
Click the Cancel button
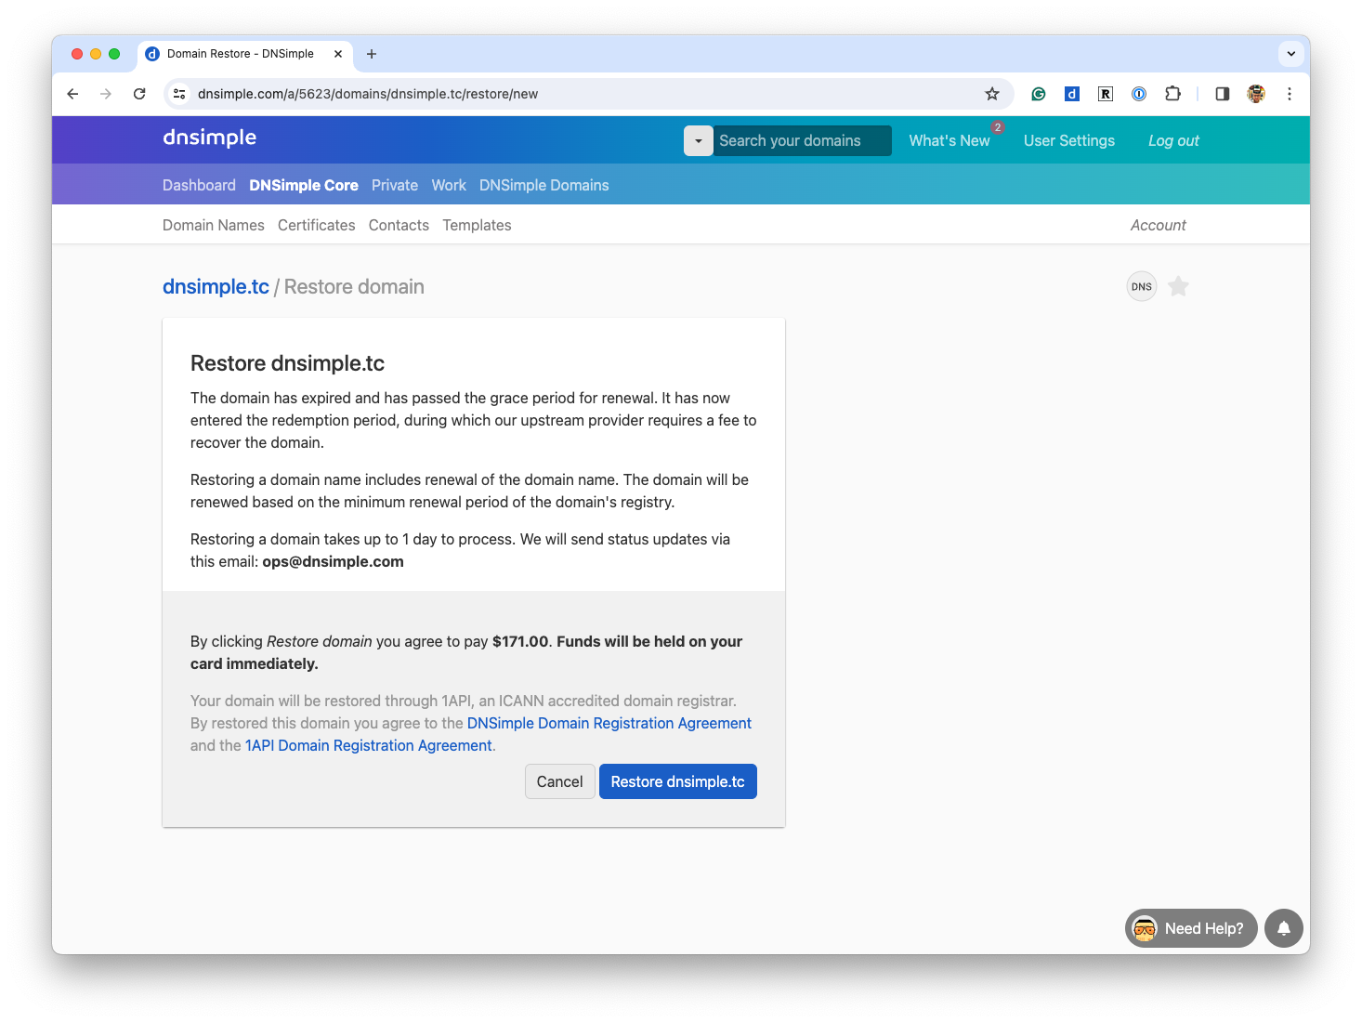560,781
